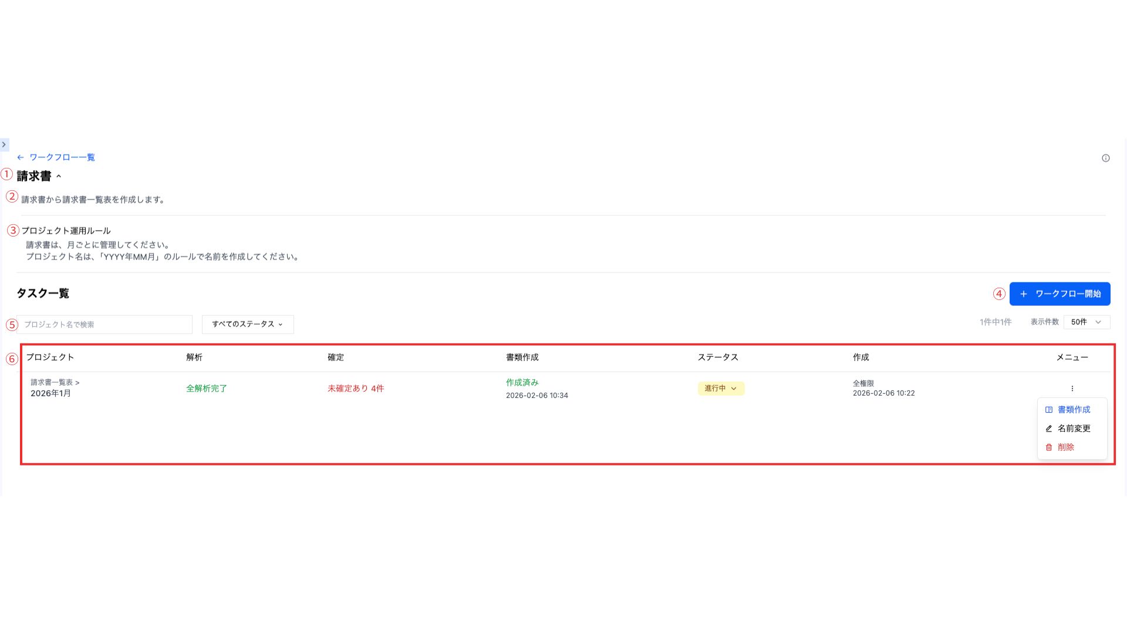Open the 進行中 status badge dropdown

click(721, 389)
